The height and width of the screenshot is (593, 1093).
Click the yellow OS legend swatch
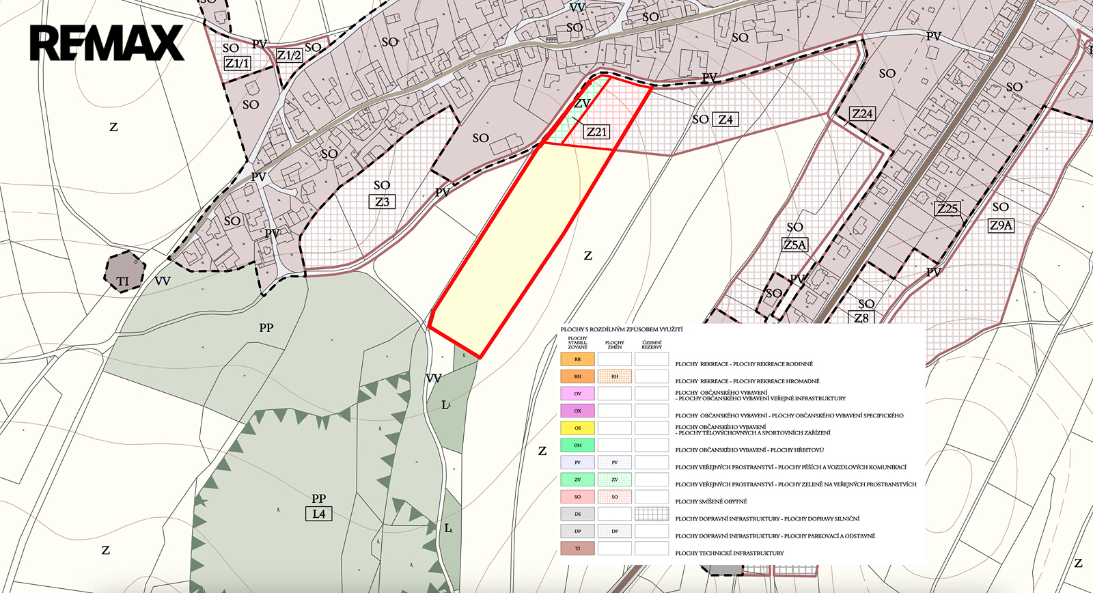click(x=577, y=428)
